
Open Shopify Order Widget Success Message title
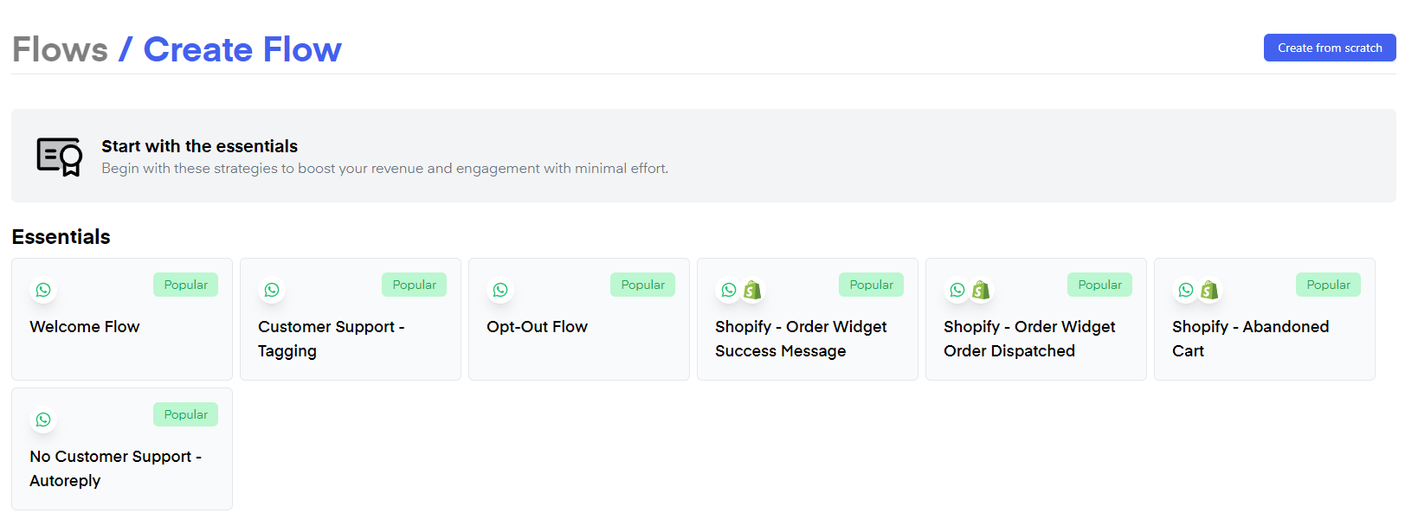[x=800, y=338]
